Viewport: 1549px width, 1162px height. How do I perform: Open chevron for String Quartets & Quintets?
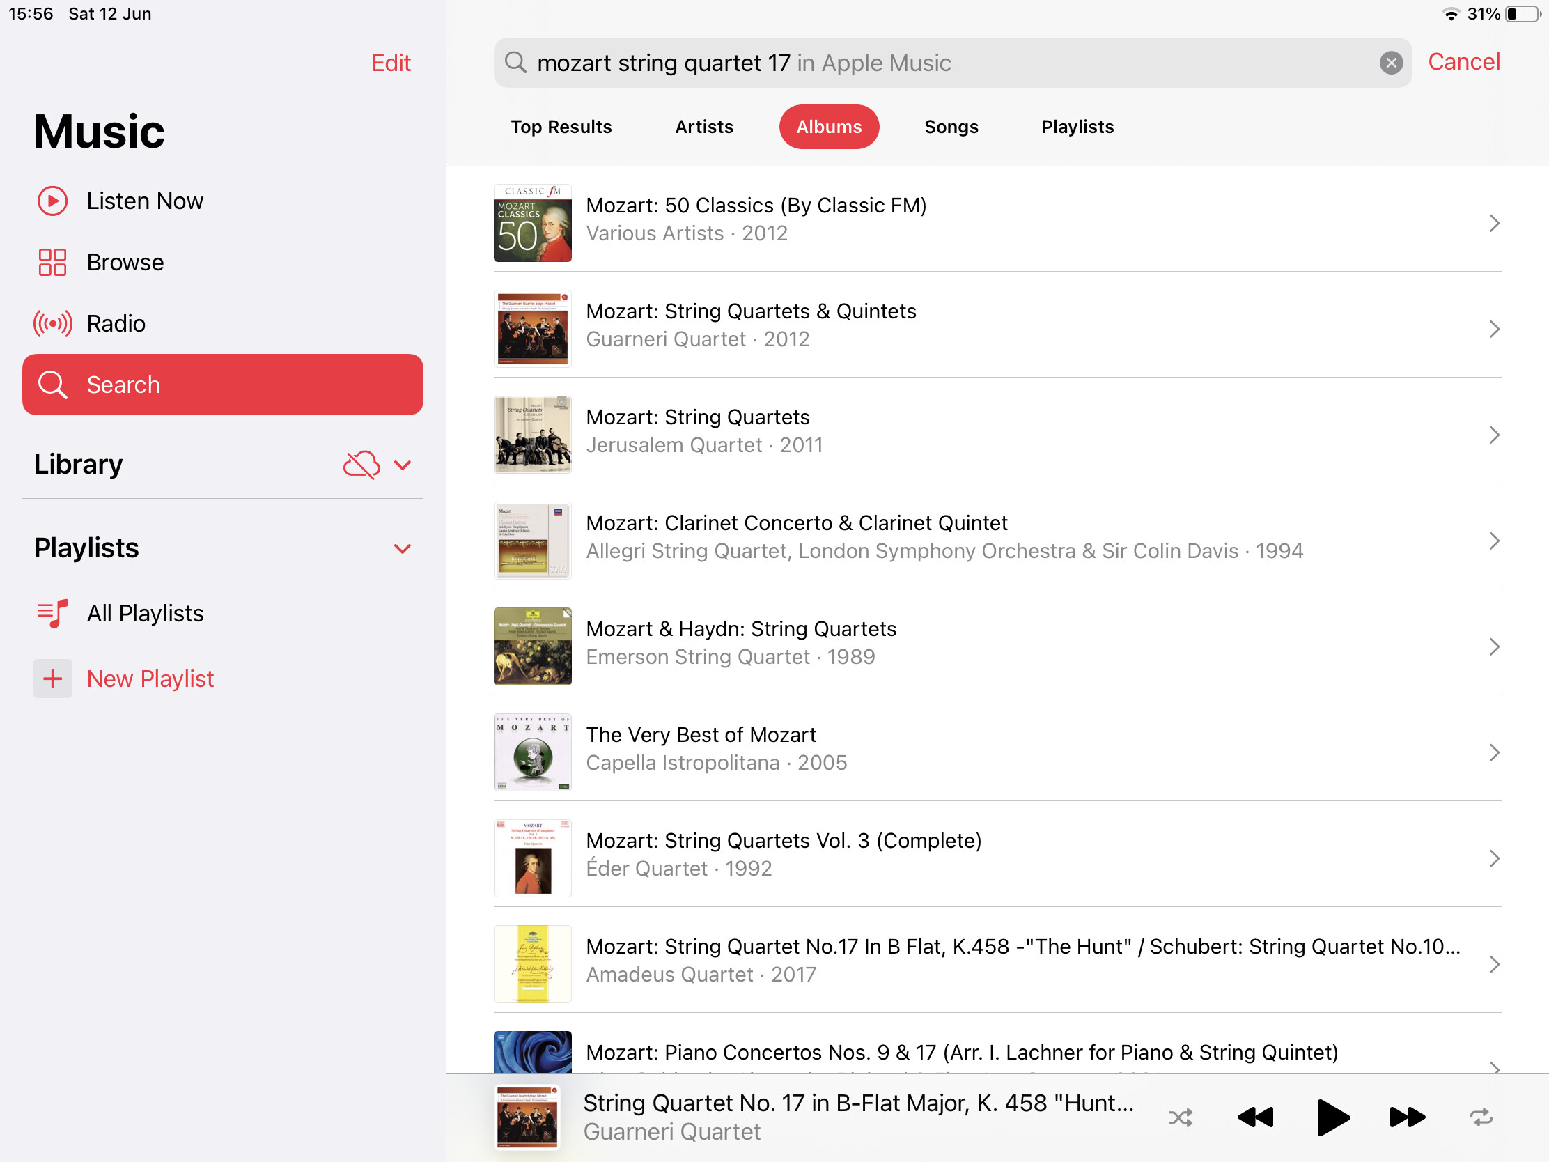point(1494,330)
